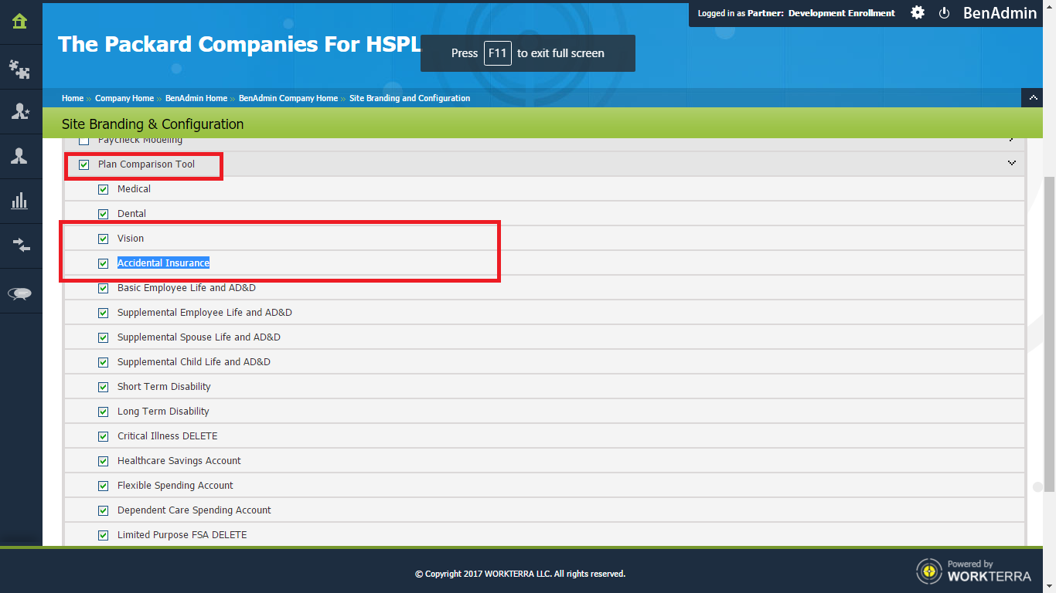Uncheck the Critical Illness DELETE checkbox
This screenshot has width=1056, height=593.
[104, 436]
